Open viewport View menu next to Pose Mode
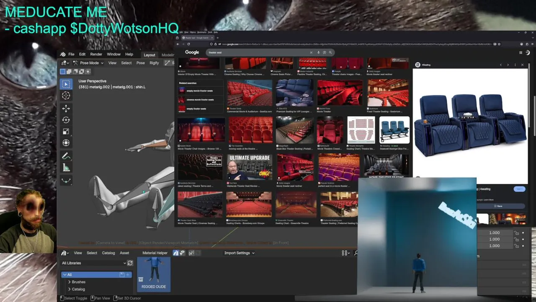The width and height of the screenshot is (536, 302). (x=112, y=63)
